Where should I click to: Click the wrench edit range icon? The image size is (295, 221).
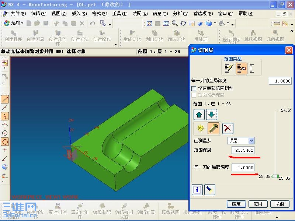214,128
